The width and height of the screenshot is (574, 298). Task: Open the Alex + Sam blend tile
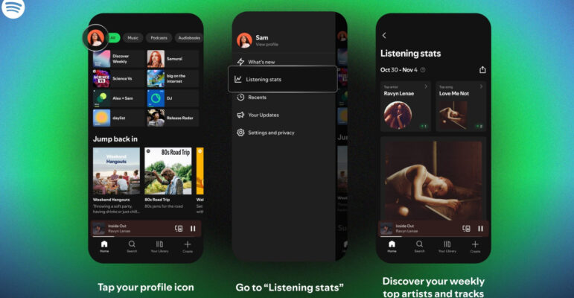(x=118, y=98)
